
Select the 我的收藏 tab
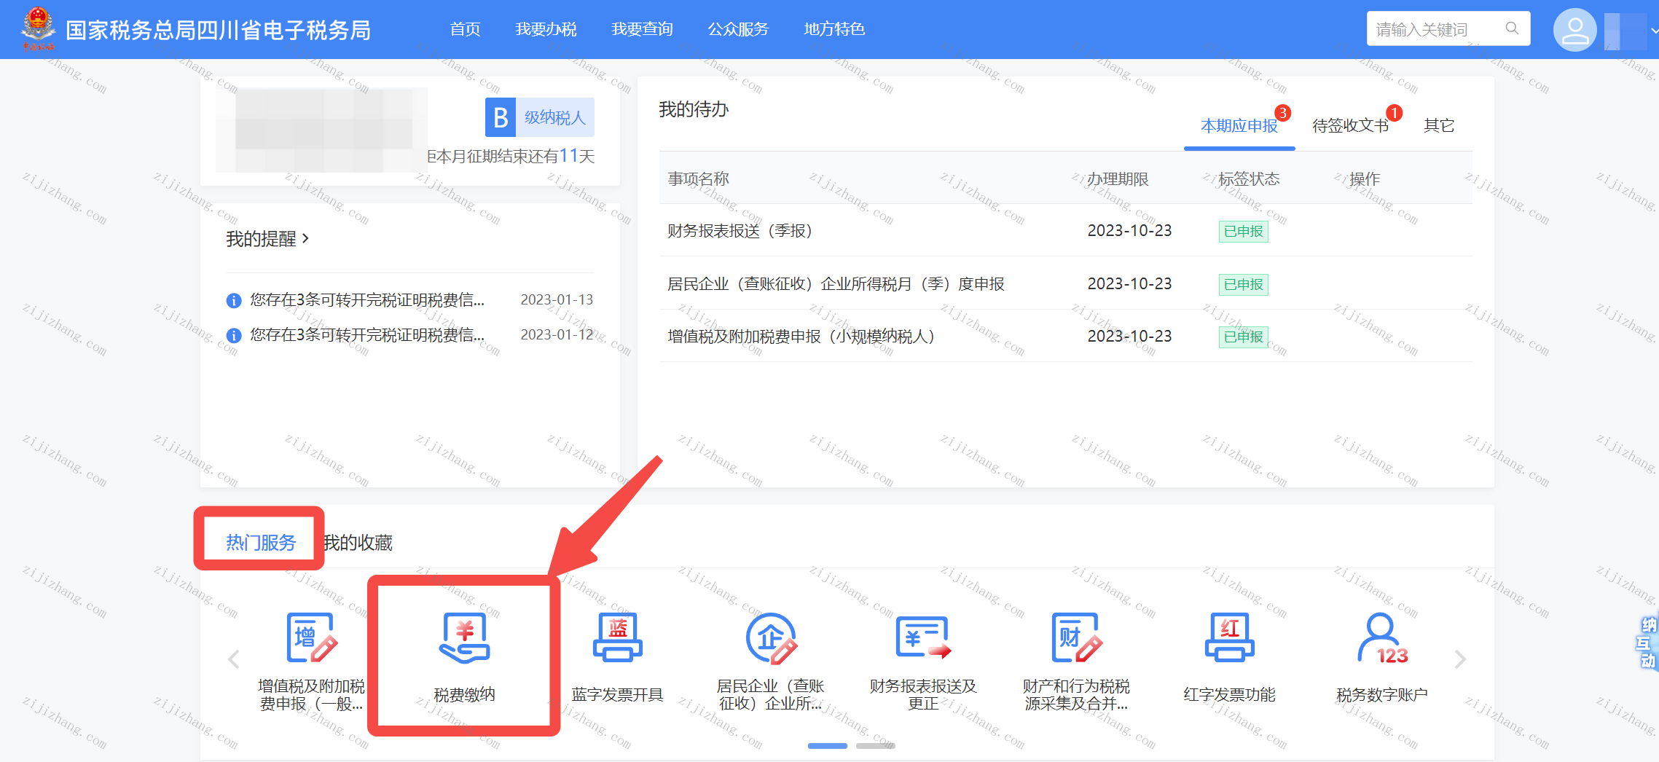pyautogui.click(x=358, y=543)
